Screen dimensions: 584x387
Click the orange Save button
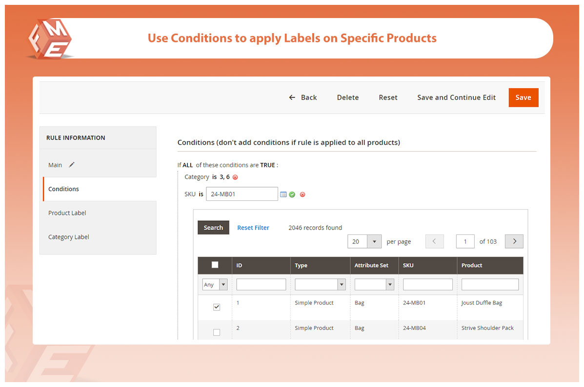(523, 97)
